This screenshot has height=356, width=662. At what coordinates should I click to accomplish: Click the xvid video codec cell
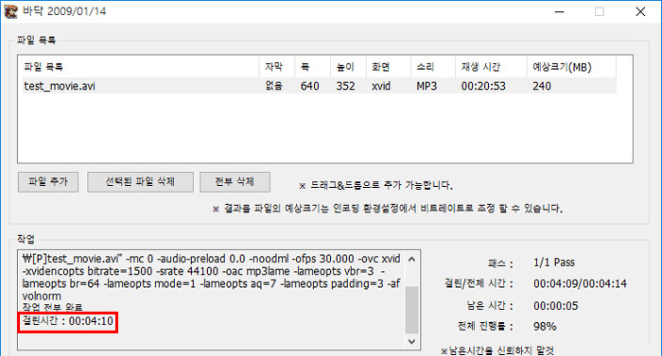[x=381, y=86]
